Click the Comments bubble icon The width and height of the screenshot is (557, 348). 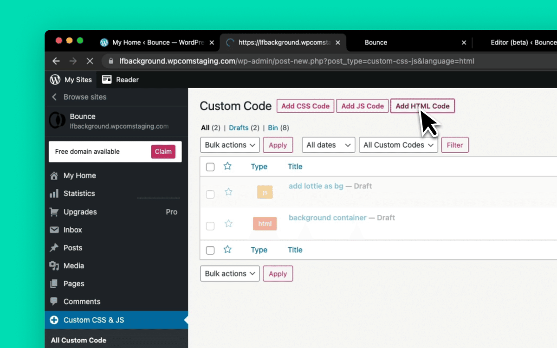click(54, 301)
